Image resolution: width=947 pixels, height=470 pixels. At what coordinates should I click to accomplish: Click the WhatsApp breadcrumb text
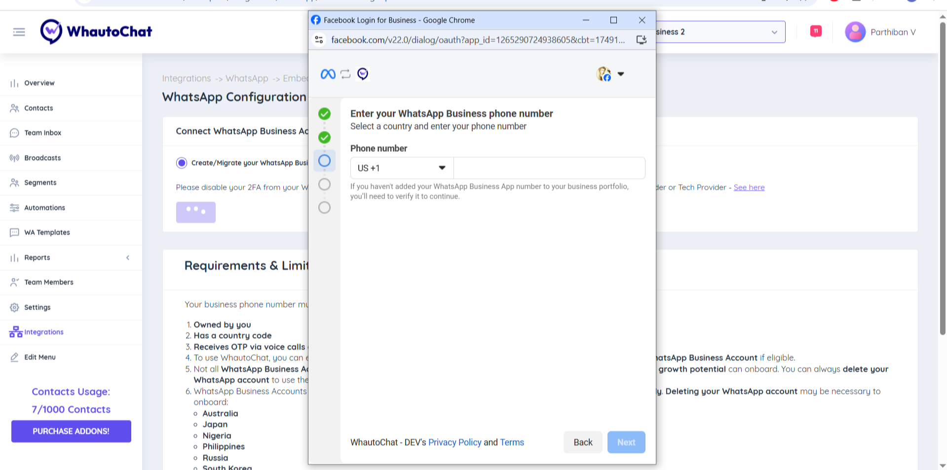pyautogui.click(x=247, y=78)
